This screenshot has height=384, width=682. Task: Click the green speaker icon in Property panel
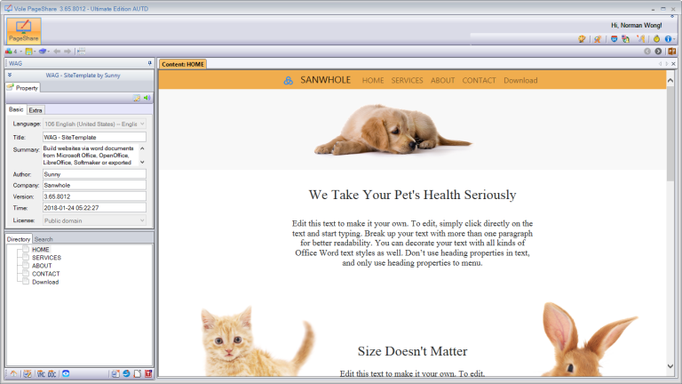147,98
